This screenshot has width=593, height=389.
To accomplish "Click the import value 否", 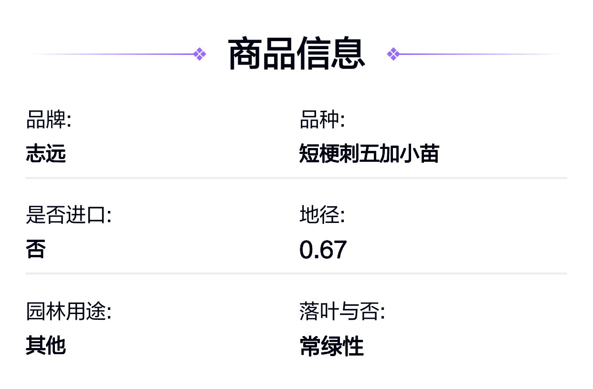I will pos(36,249).
